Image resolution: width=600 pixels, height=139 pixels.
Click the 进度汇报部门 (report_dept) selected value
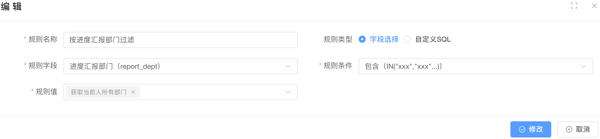pyautogui.click(x=115, y=66)
